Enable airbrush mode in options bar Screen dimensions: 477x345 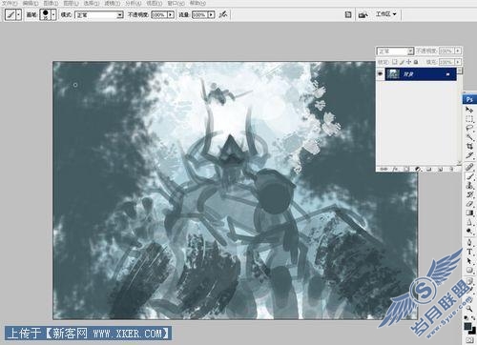(x=223, y=14)
